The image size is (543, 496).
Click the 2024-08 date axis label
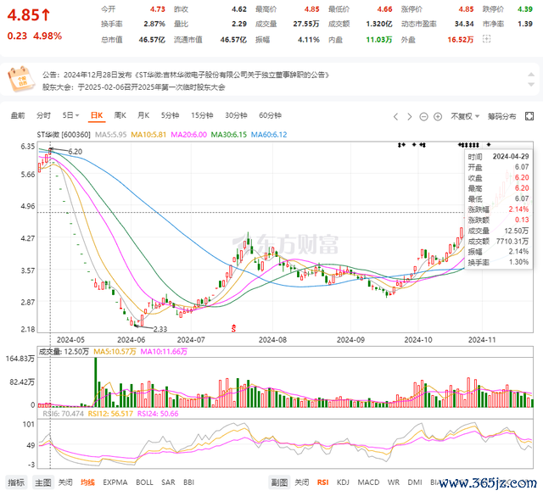[272, 340]
